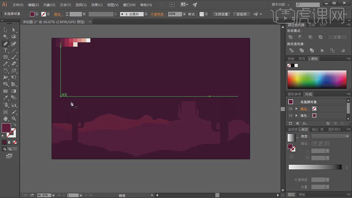
Task: Select the Type tool in toolbar
Action: (5, 50)
